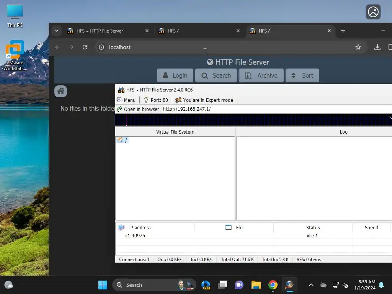Click the idle 1 status cell
392x294 pixels.
312,235
